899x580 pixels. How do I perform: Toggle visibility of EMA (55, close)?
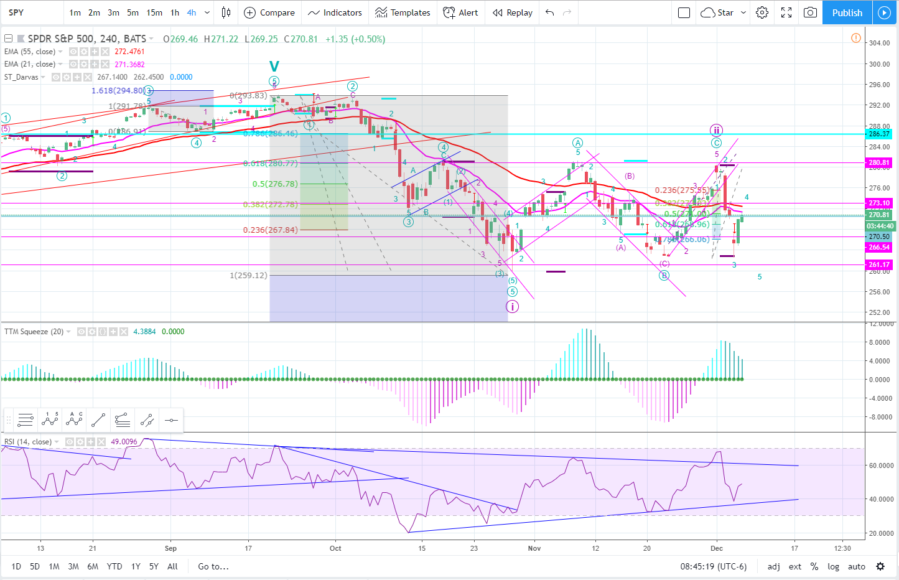click(x=73, y=52)
